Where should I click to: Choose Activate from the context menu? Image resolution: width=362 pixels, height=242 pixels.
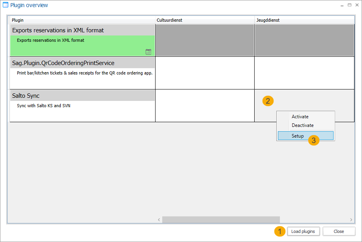300,117
